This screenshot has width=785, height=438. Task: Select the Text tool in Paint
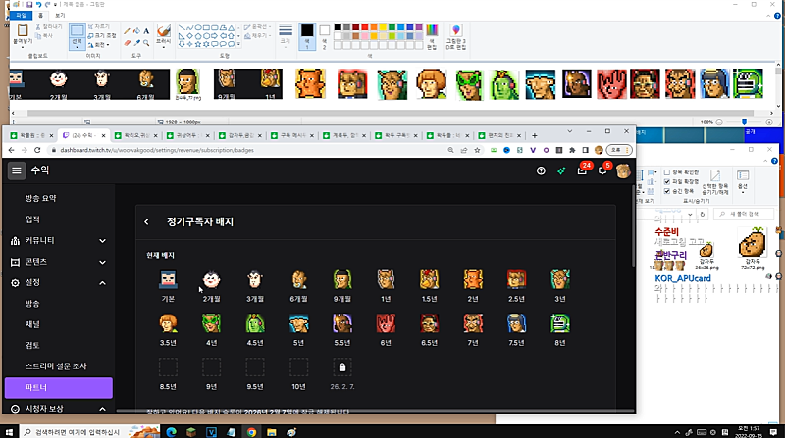pos(146,31)
